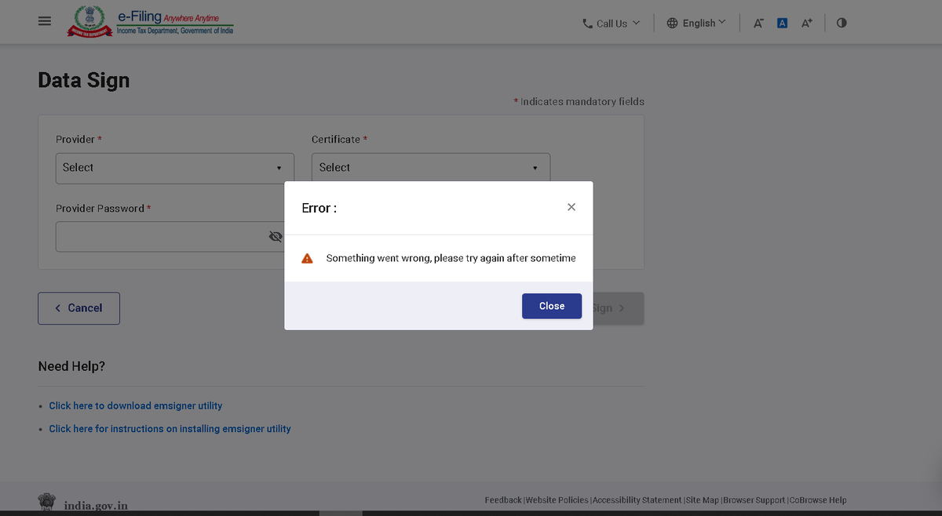
Task: Click the Feedback footer link
Action: (x=503, y=500)
